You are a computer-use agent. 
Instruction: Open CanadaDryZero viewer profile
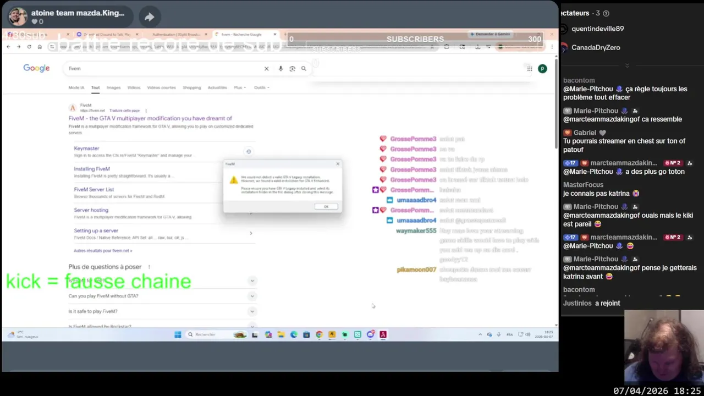click(596, 47)
